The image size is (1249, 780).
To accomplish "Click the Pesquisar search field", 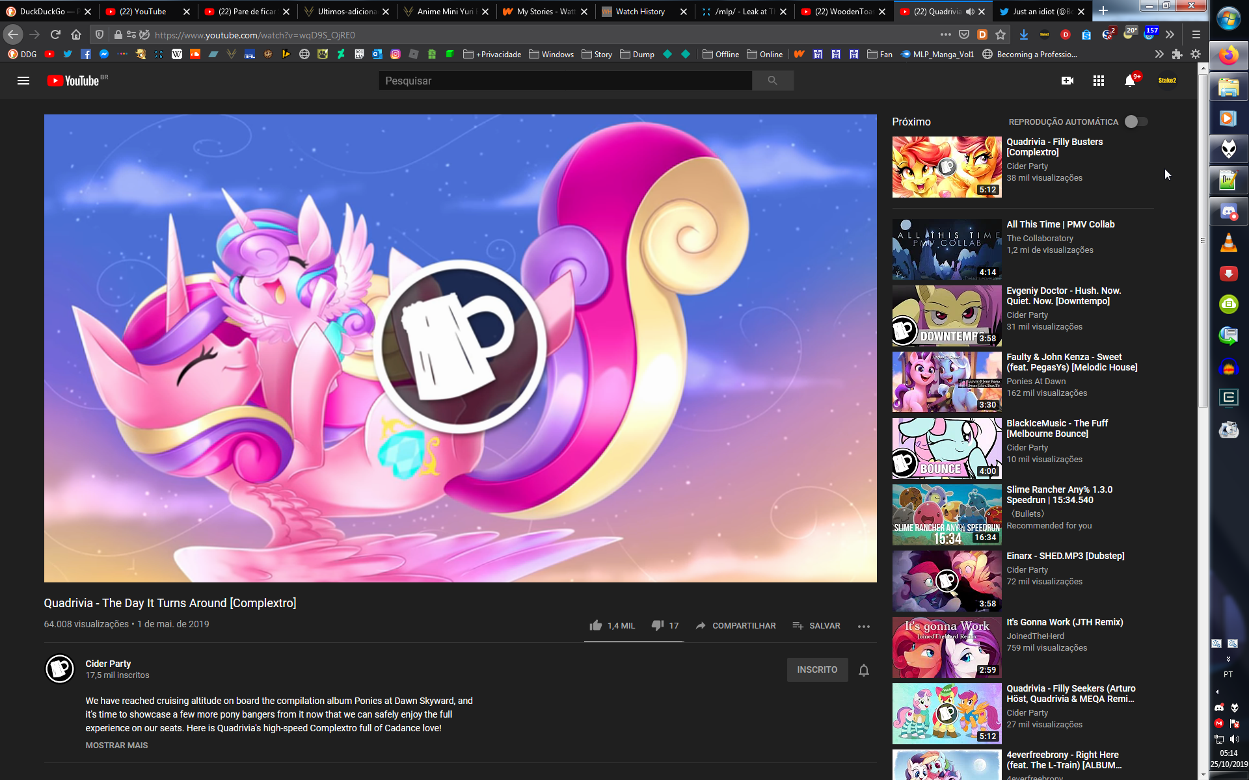I will coord(565,81).
